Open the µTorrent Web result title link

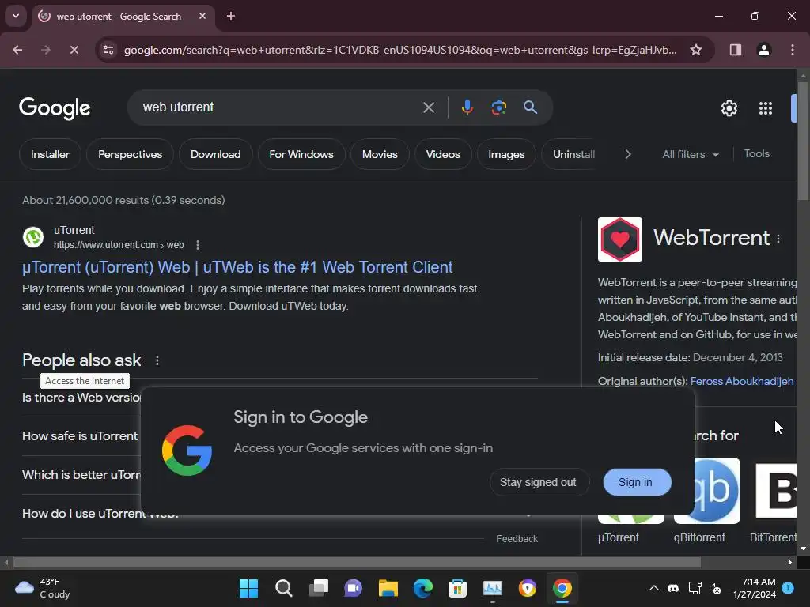coord(237,267)
